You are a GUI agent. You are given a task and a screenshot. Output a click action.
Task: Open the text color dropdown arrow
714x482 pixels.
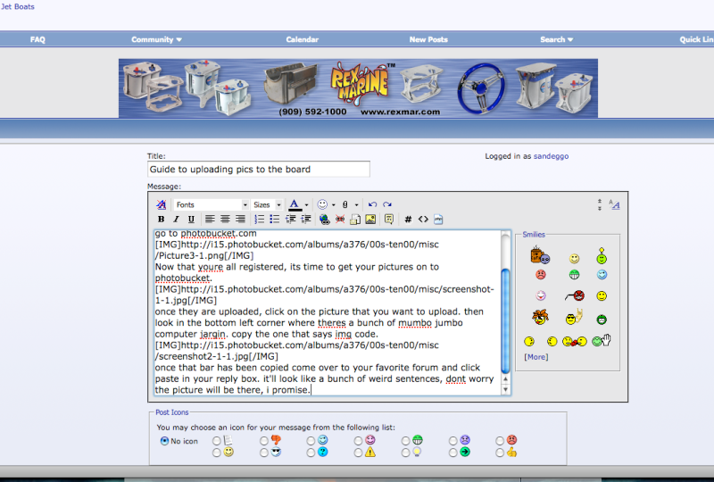[x=306, y=205]
